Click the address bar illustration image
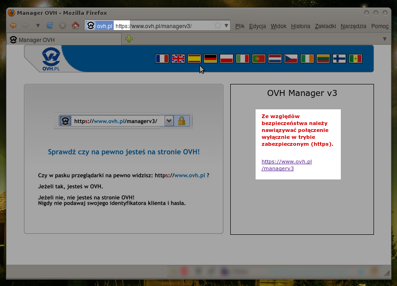Image resolution: width=397 pixels, height=286 pixels. click(x=123, y=121)
